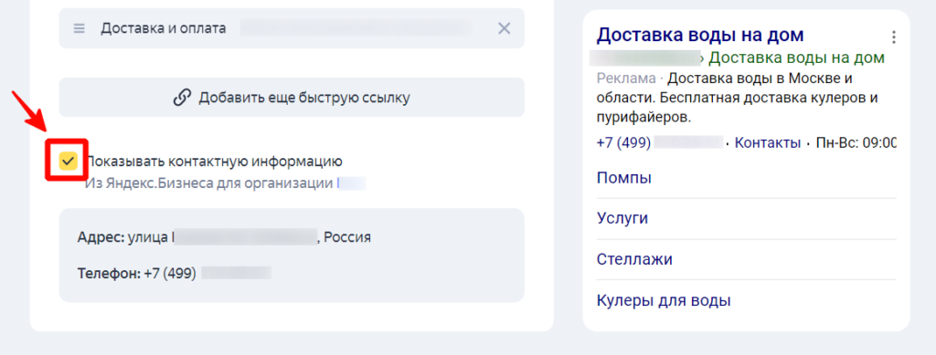
Task: Click the chain link icon in the add button
Action: click(x=182, y=98)
